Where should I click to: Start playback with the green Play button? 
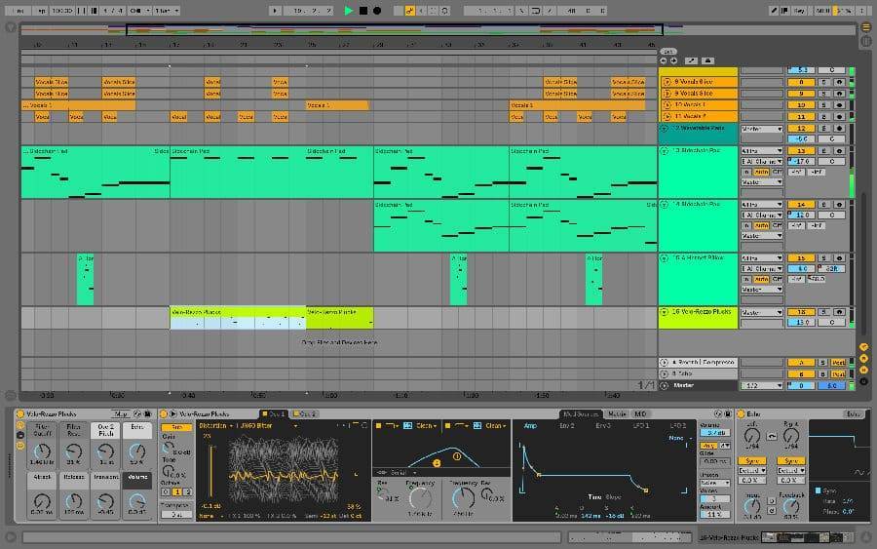click(x=349, y=11)
